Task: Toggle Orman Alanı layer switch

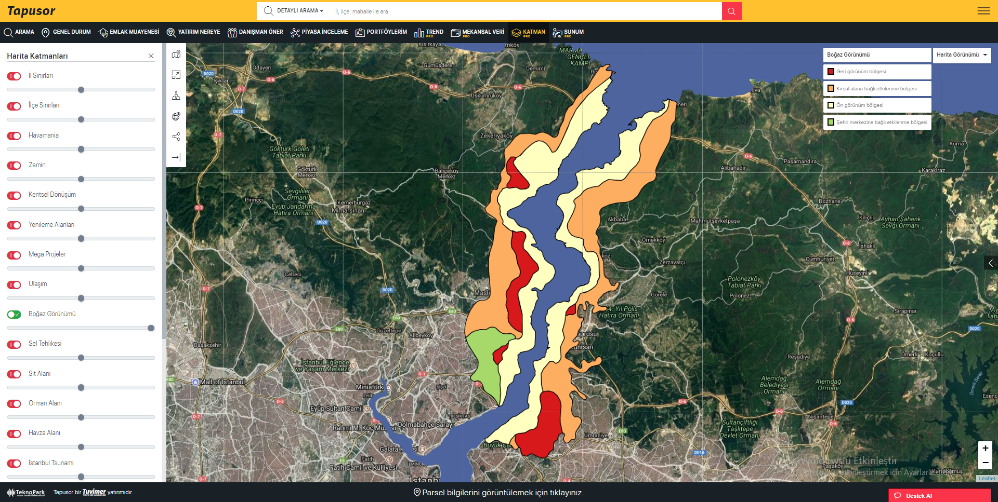Action: [14, 404]
